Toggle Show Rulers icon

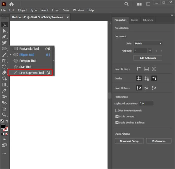pos(139,69)
